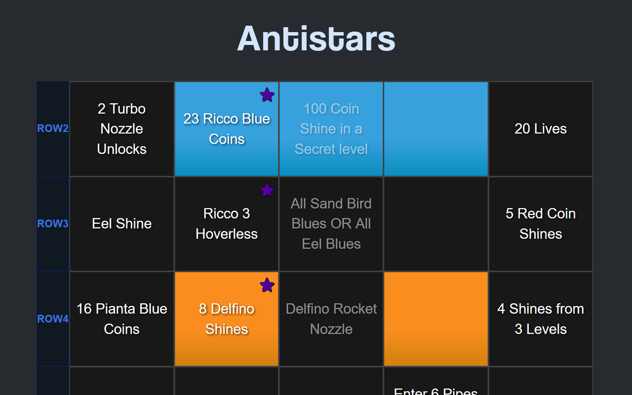The height and width of the screenshot is (395, 632).
Task: Click the ROW2 label
Action: click(52, 128)
